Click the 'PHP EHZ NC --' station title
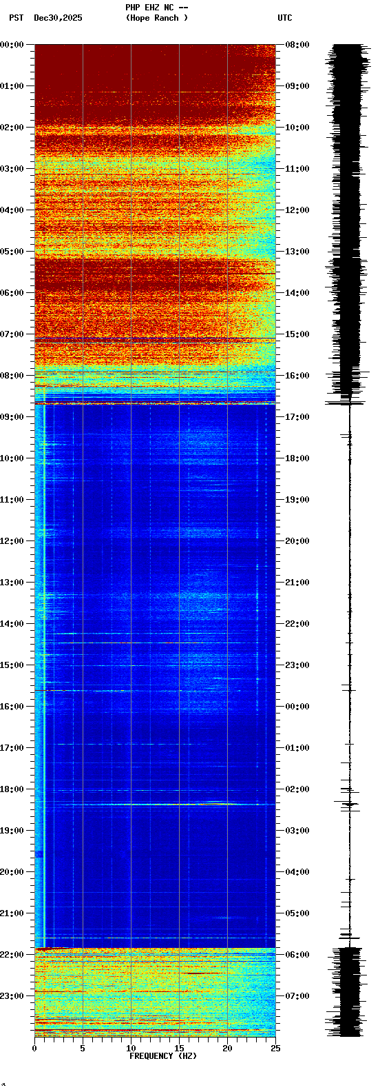This screenshot has width=380, height=1092. pyautogui.click(x=156, y=8)
